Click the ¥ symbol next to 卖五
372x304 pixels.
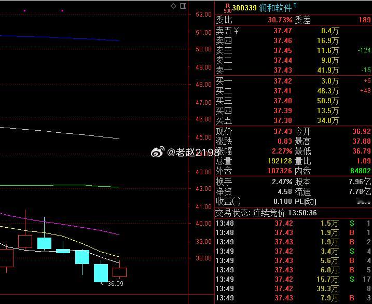[x=236, y=31]
